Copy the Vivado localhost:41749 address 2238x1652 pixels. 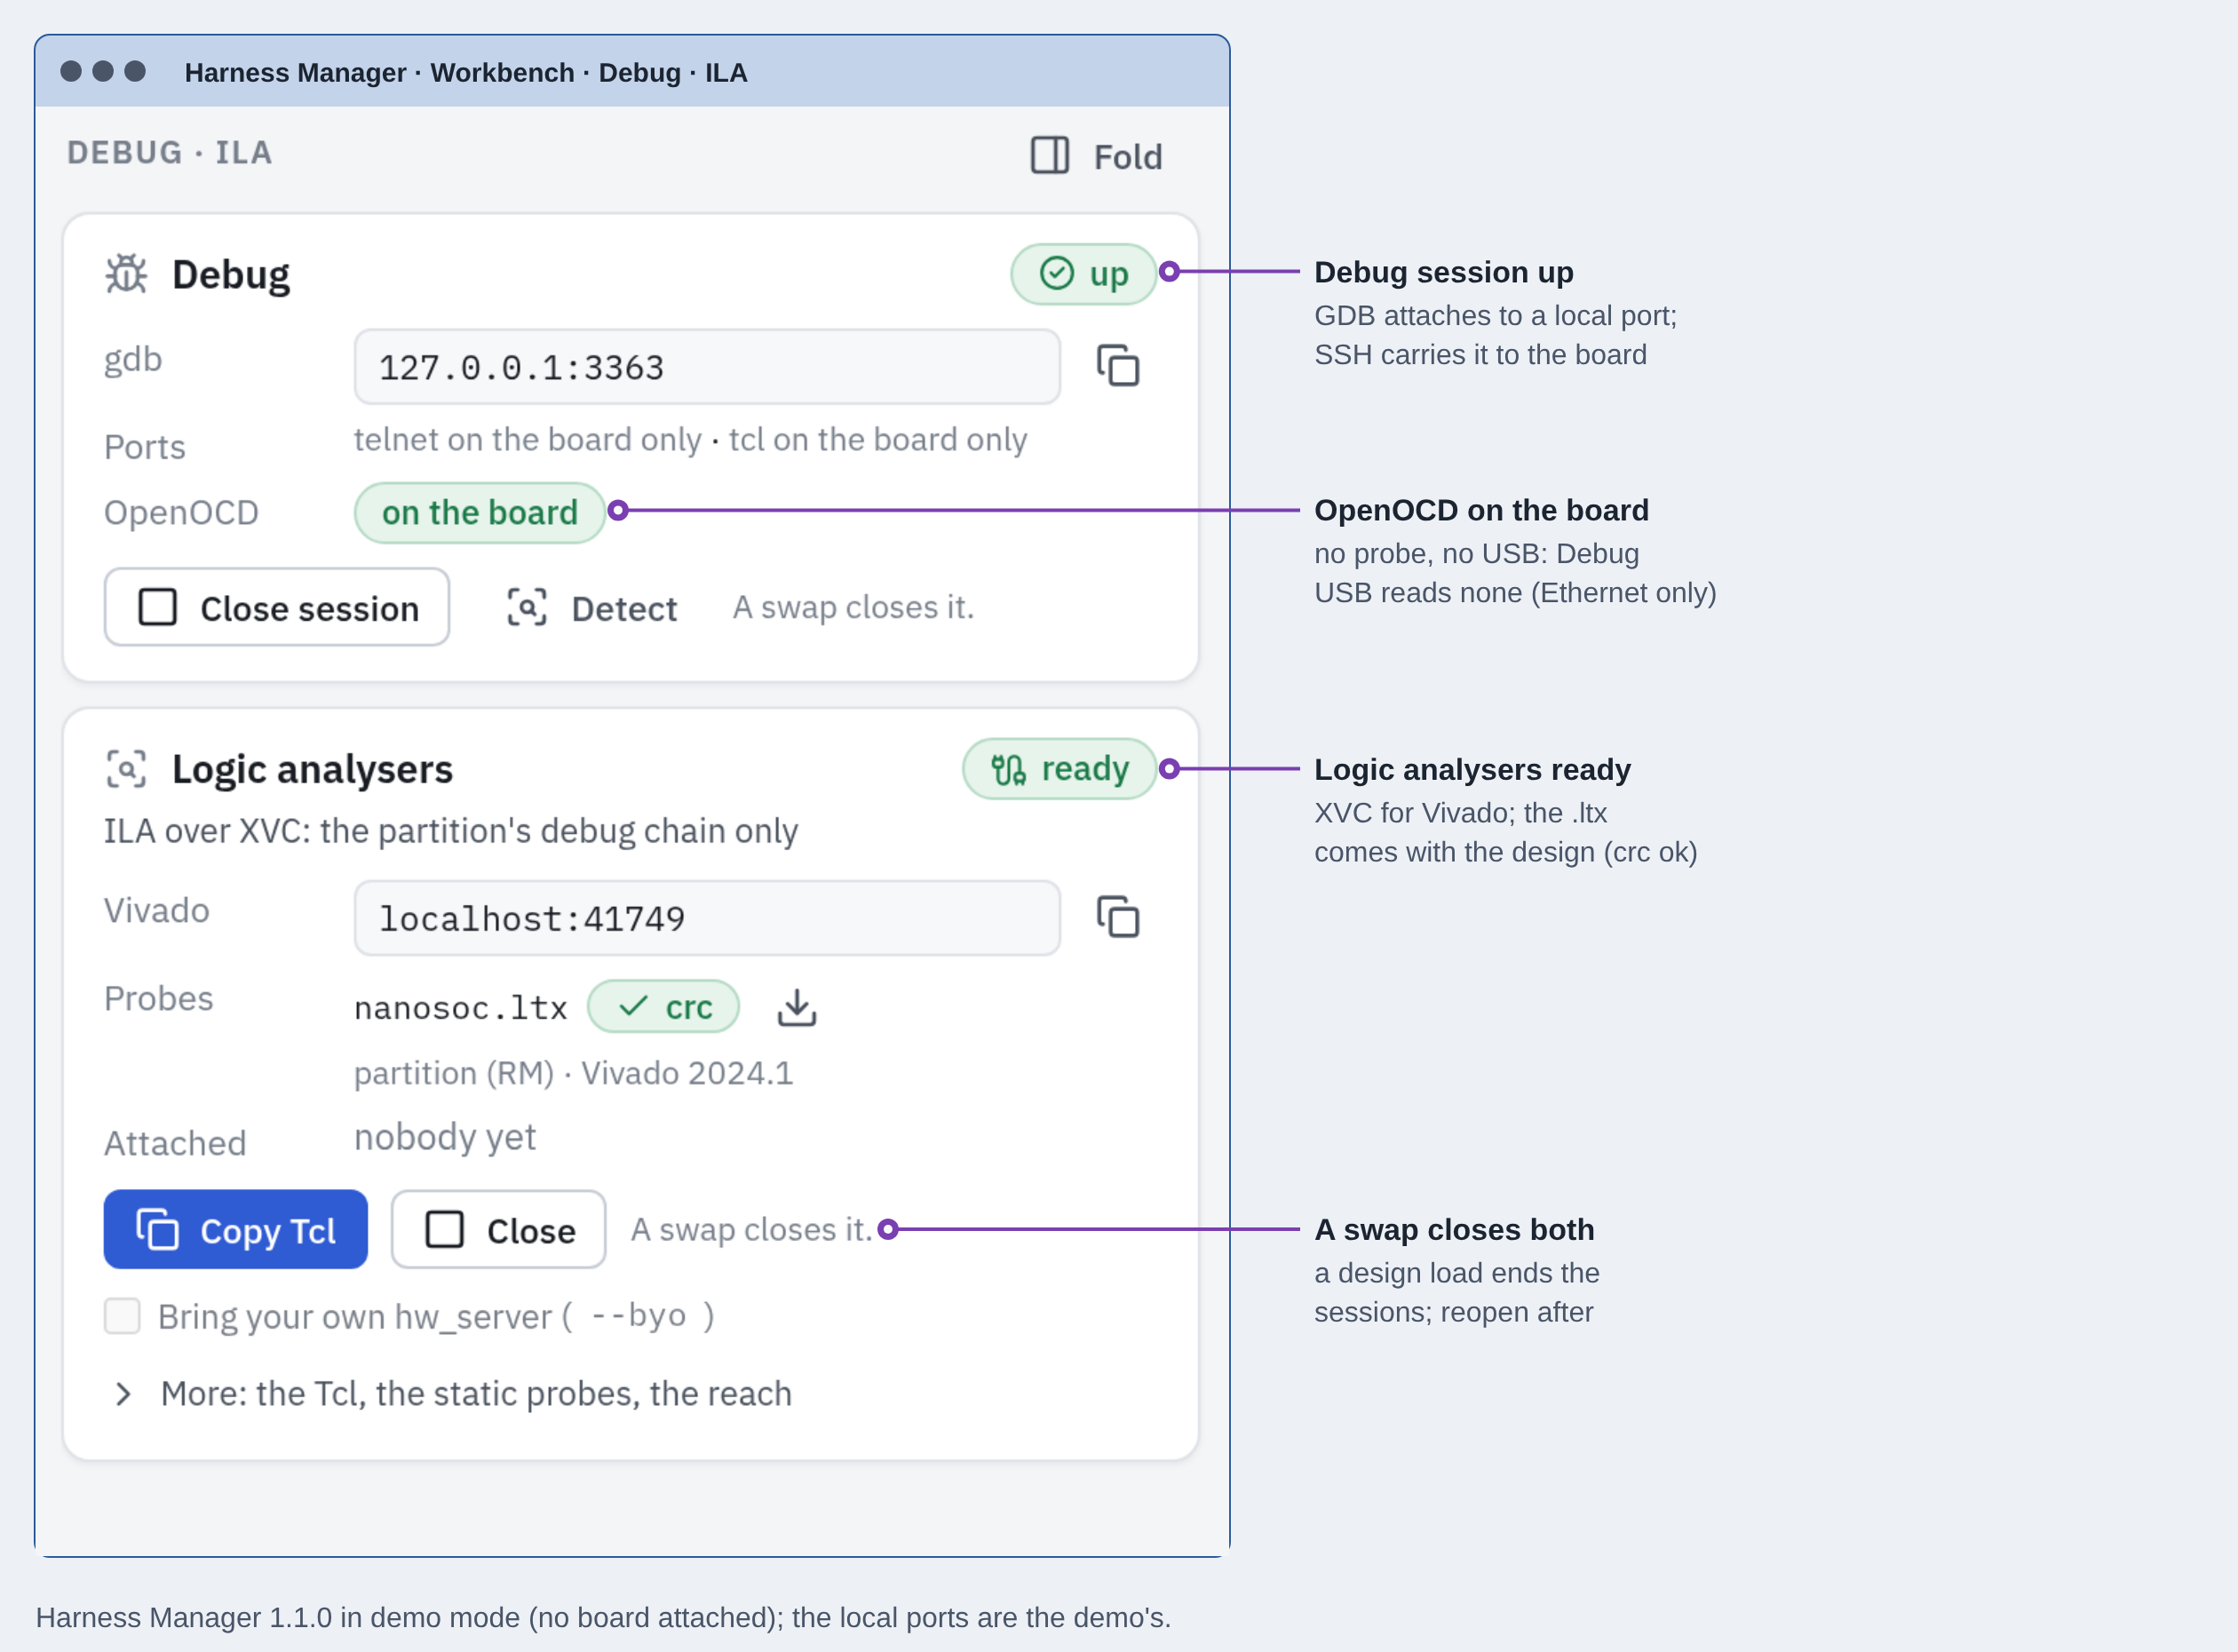click(1118, 917)
